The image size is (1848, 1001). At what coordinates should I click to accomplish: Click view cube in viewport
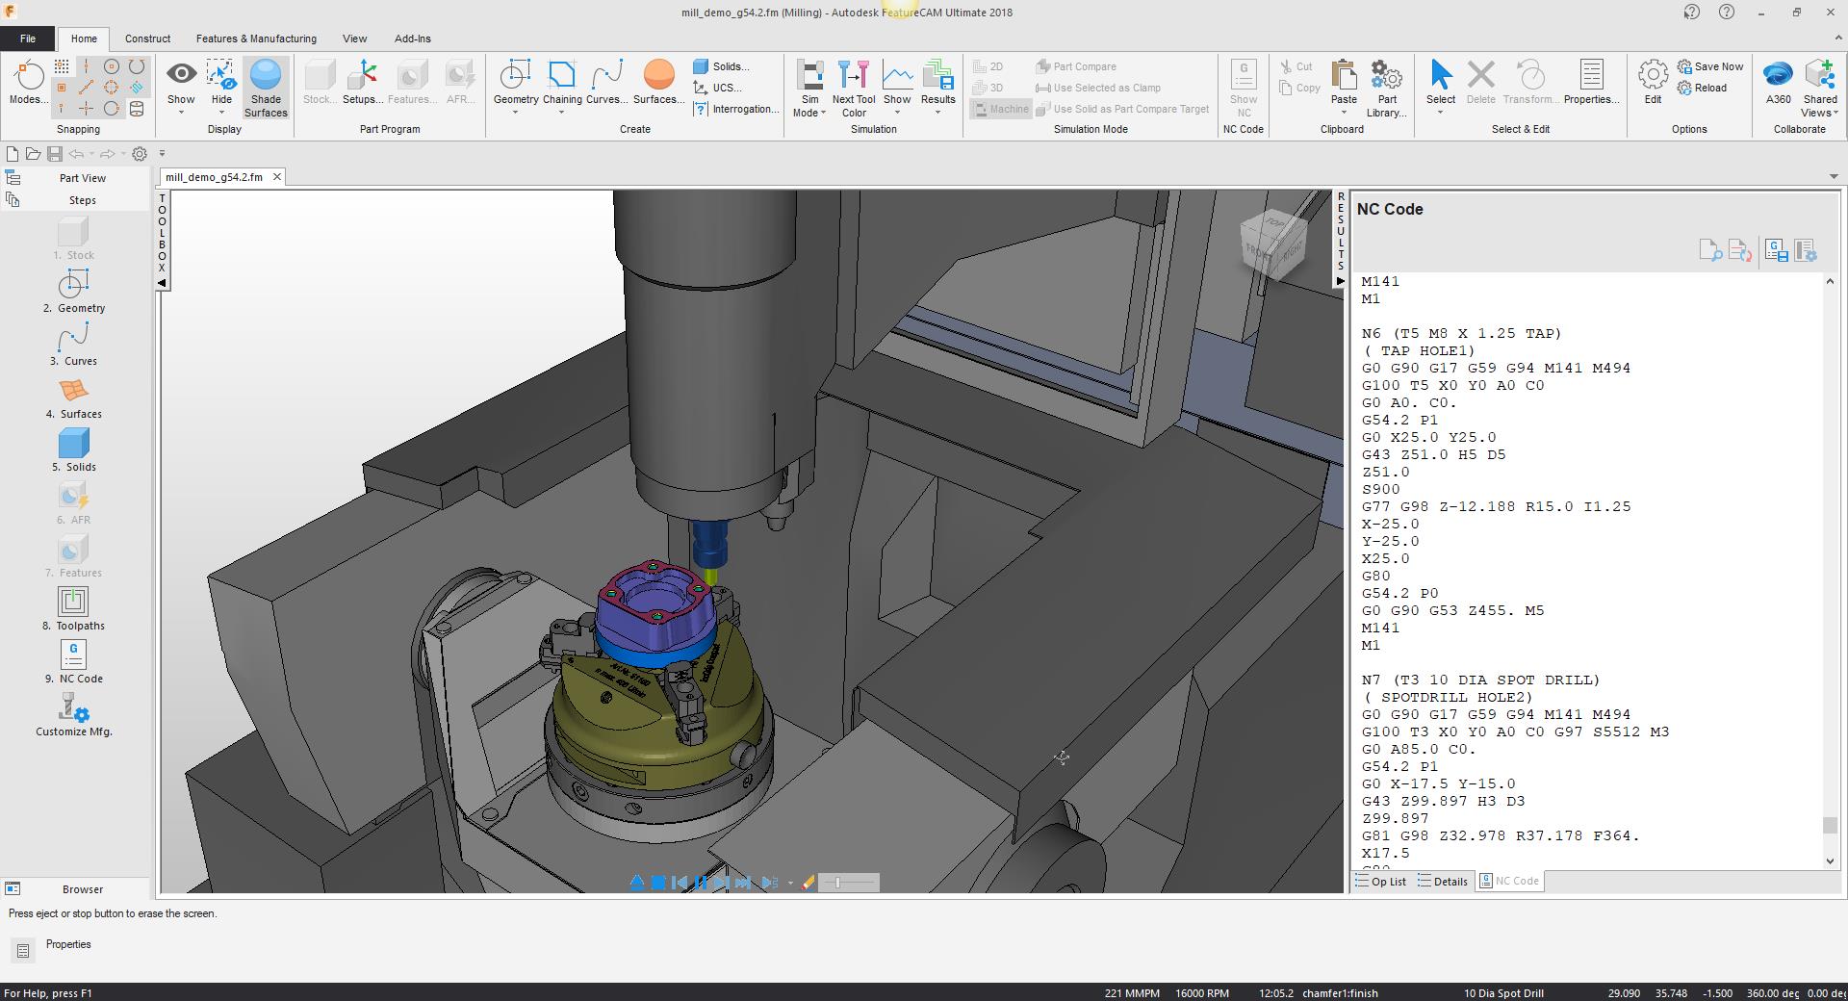(x=1273, y=245)
